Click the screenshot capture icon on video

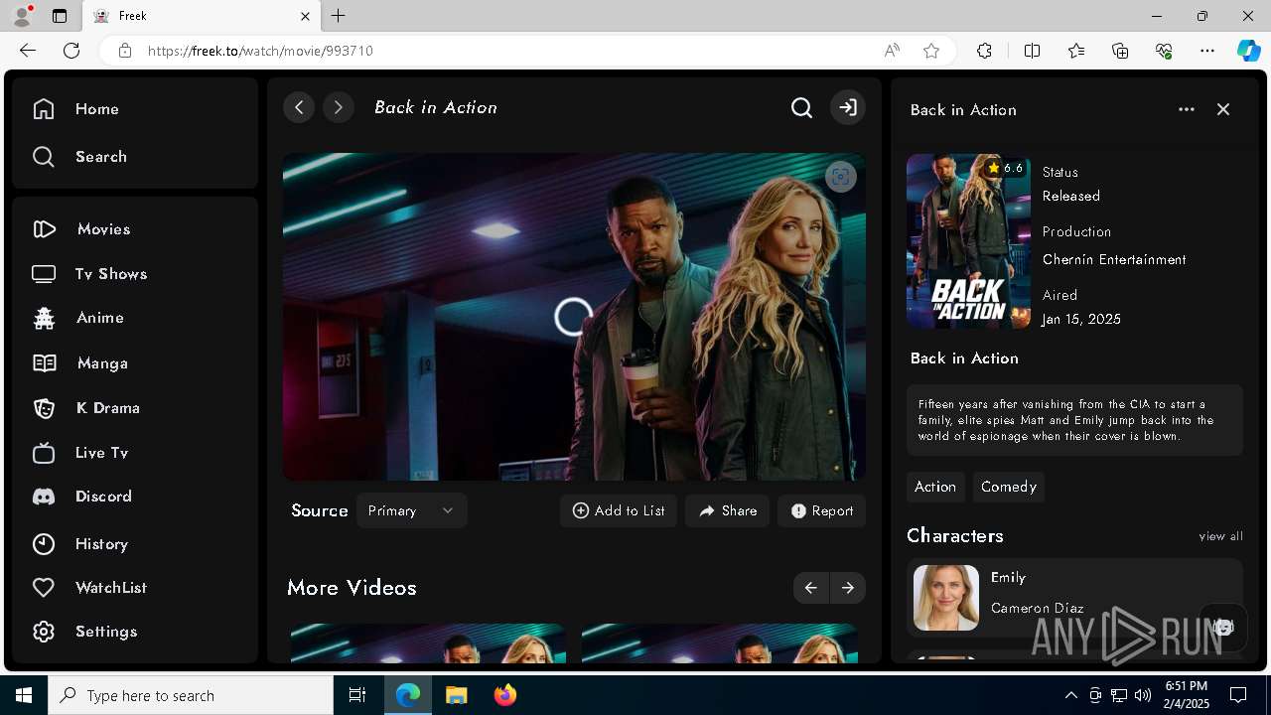tap(841, 178)
